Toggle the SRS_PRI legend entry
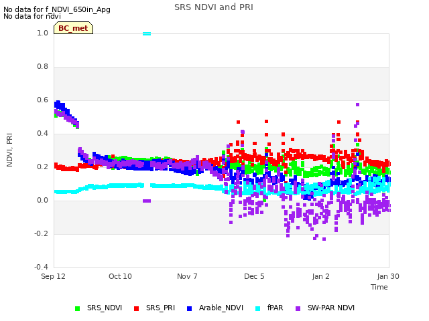 155,308
